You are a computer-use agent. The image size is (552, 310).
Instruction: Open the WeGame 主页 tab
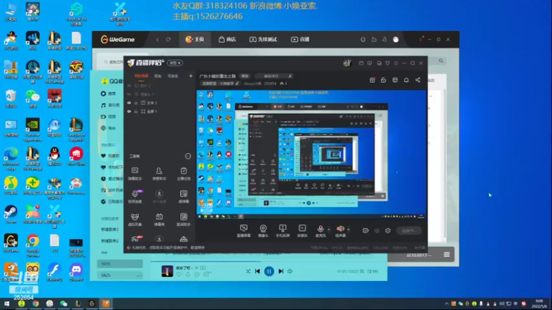pyautogui.click(x=195, y=39)
